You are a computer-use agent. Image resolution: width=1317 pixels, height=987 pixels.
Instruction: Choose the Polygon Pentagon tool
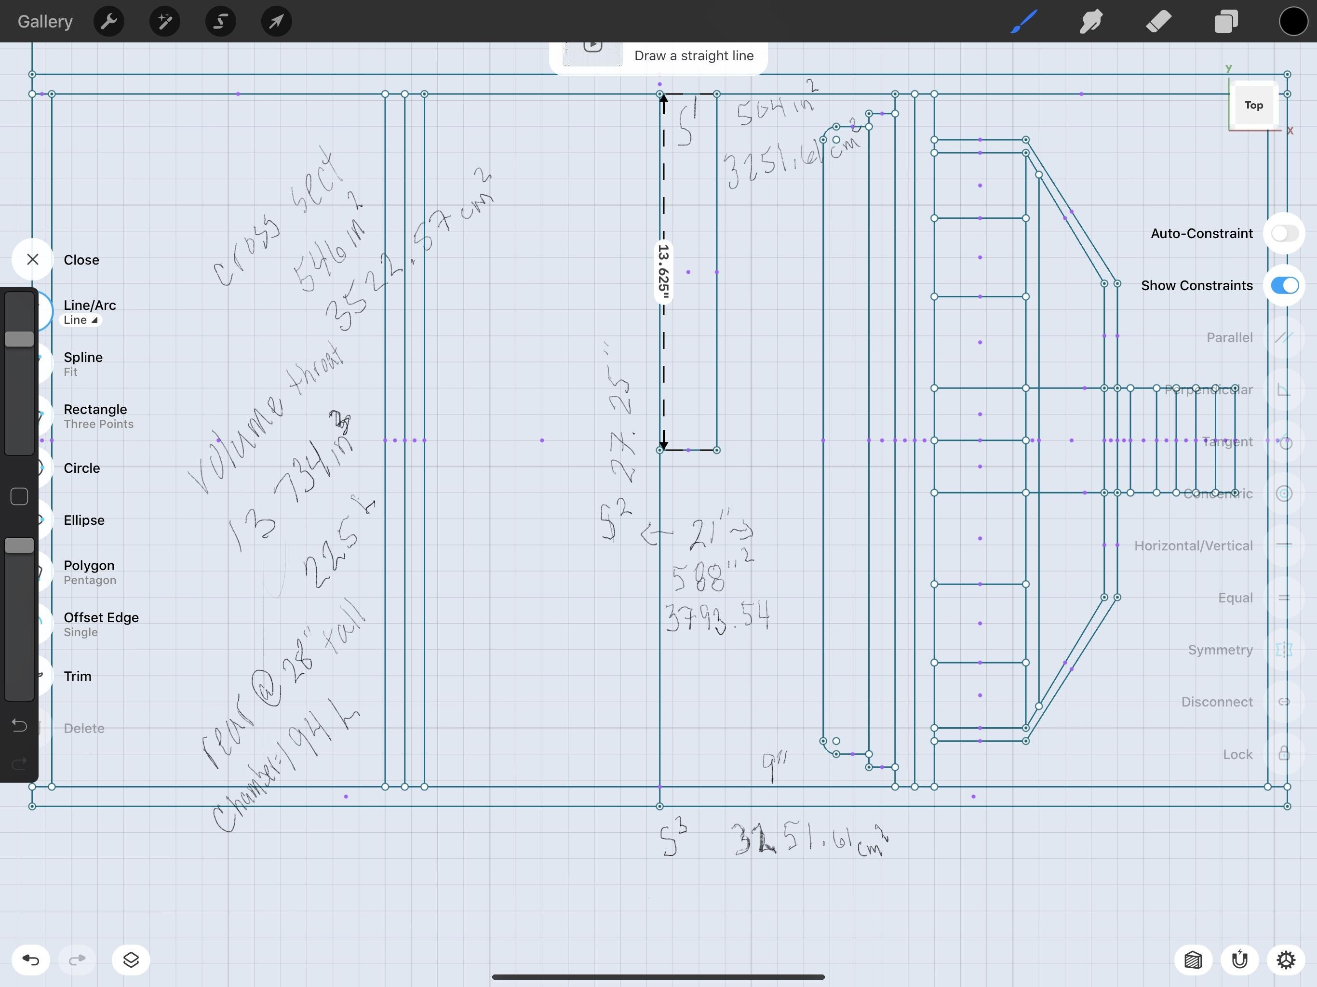(x=89, y=572)
